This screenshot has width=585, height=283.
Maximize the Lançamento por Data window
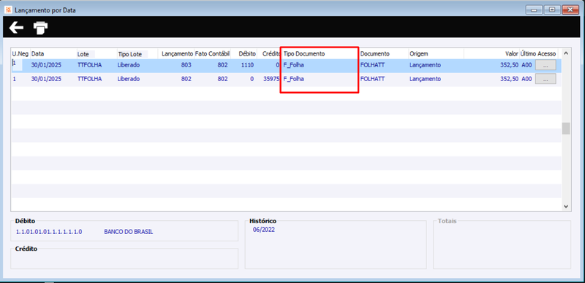click(551, 10)
